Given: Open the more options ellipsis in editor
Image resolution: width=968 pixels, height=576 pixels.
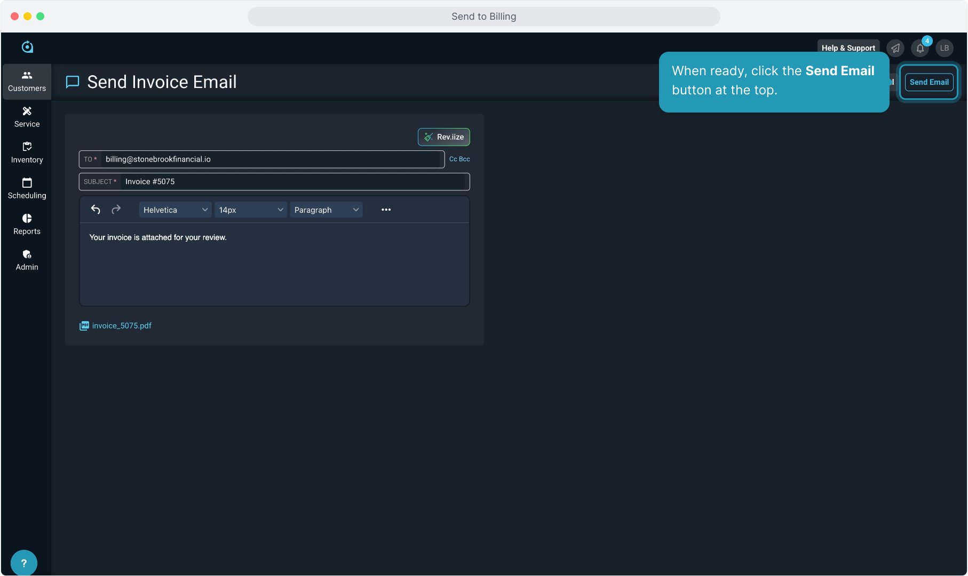Looking at the screenshot, I should 386,210.
